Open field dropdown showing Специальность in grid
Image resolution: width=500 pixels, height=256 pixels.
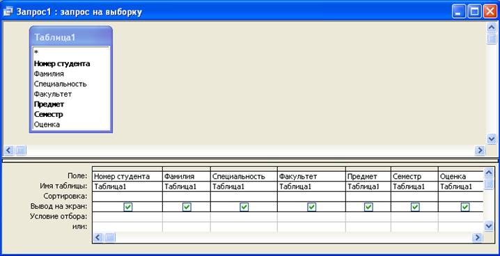coord(244,177)
